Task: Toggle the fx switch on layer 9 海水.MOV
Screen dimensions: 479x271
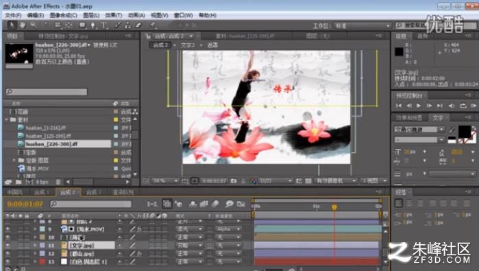Action: point(139,228)
